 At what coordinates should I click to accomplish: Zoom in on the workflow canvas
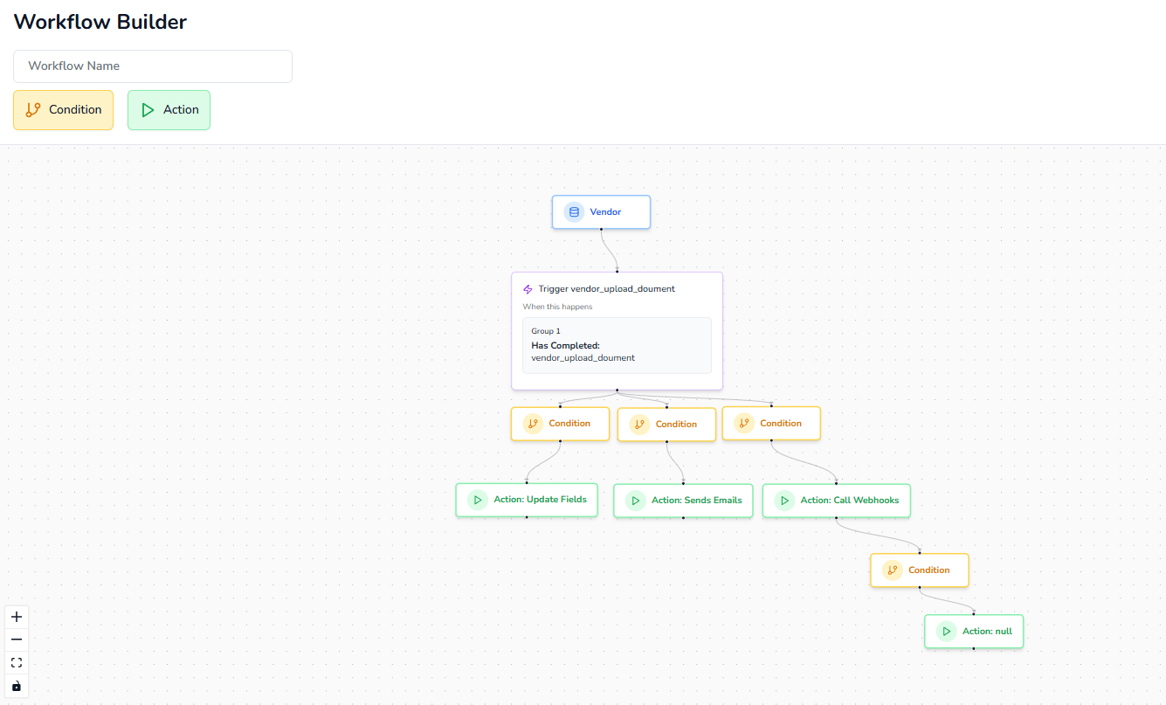[x=16, y=616]
